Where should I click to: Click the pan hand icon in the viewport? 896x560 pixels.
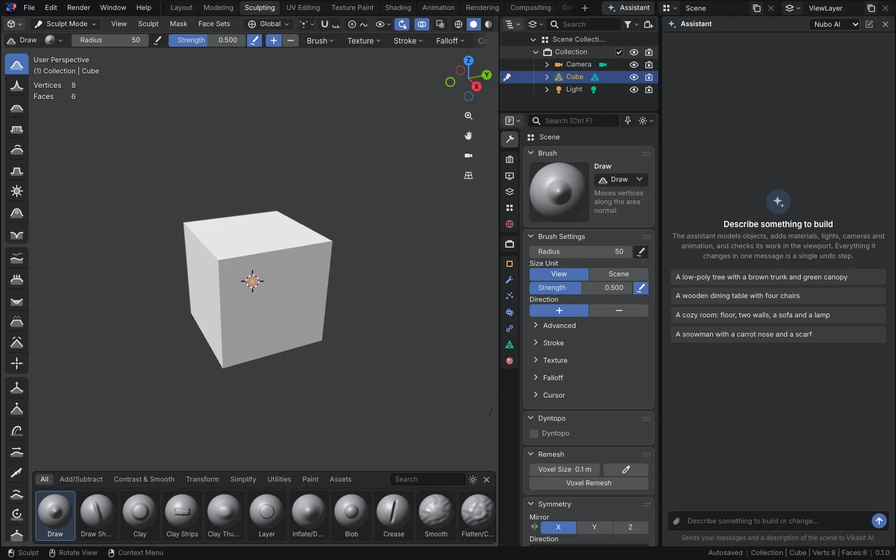click(469, 136)
